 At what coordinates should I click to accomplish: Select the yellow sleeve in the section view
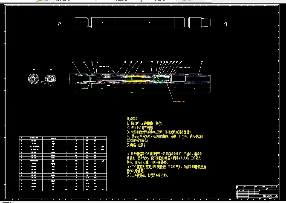point(135,76)
